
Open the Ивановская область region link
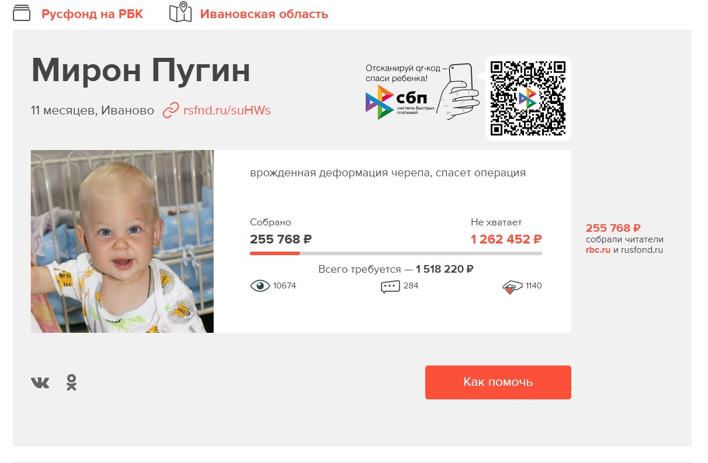(264, 14)
